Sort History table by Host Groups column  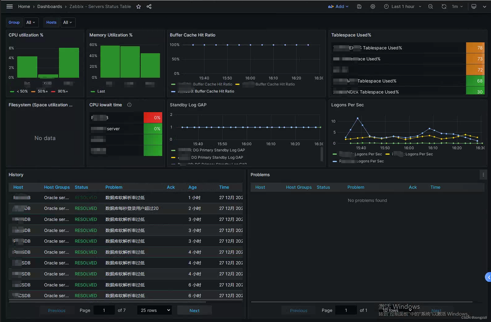coord(57,187)
